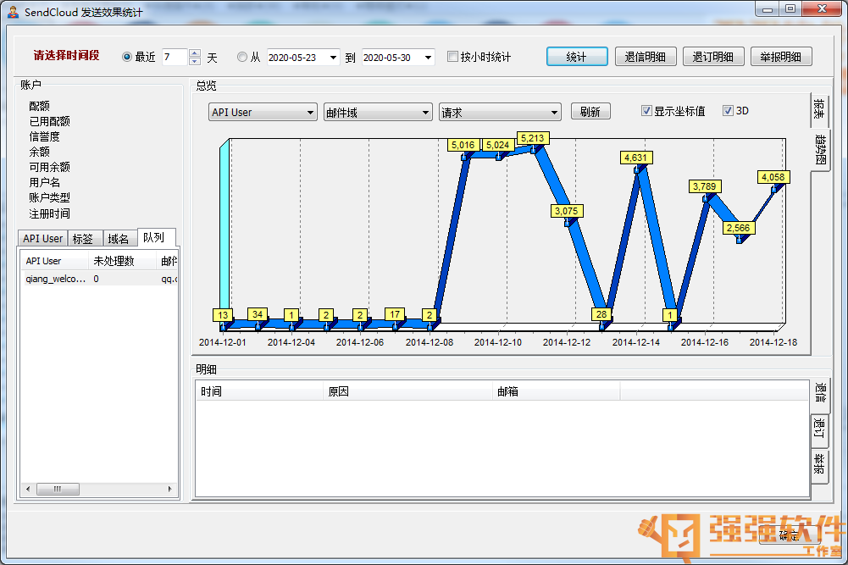Screen dimensions: 848x565
Task: Click the 时间 column header in details
Action: pyautogui.click(x=259, y=391)
